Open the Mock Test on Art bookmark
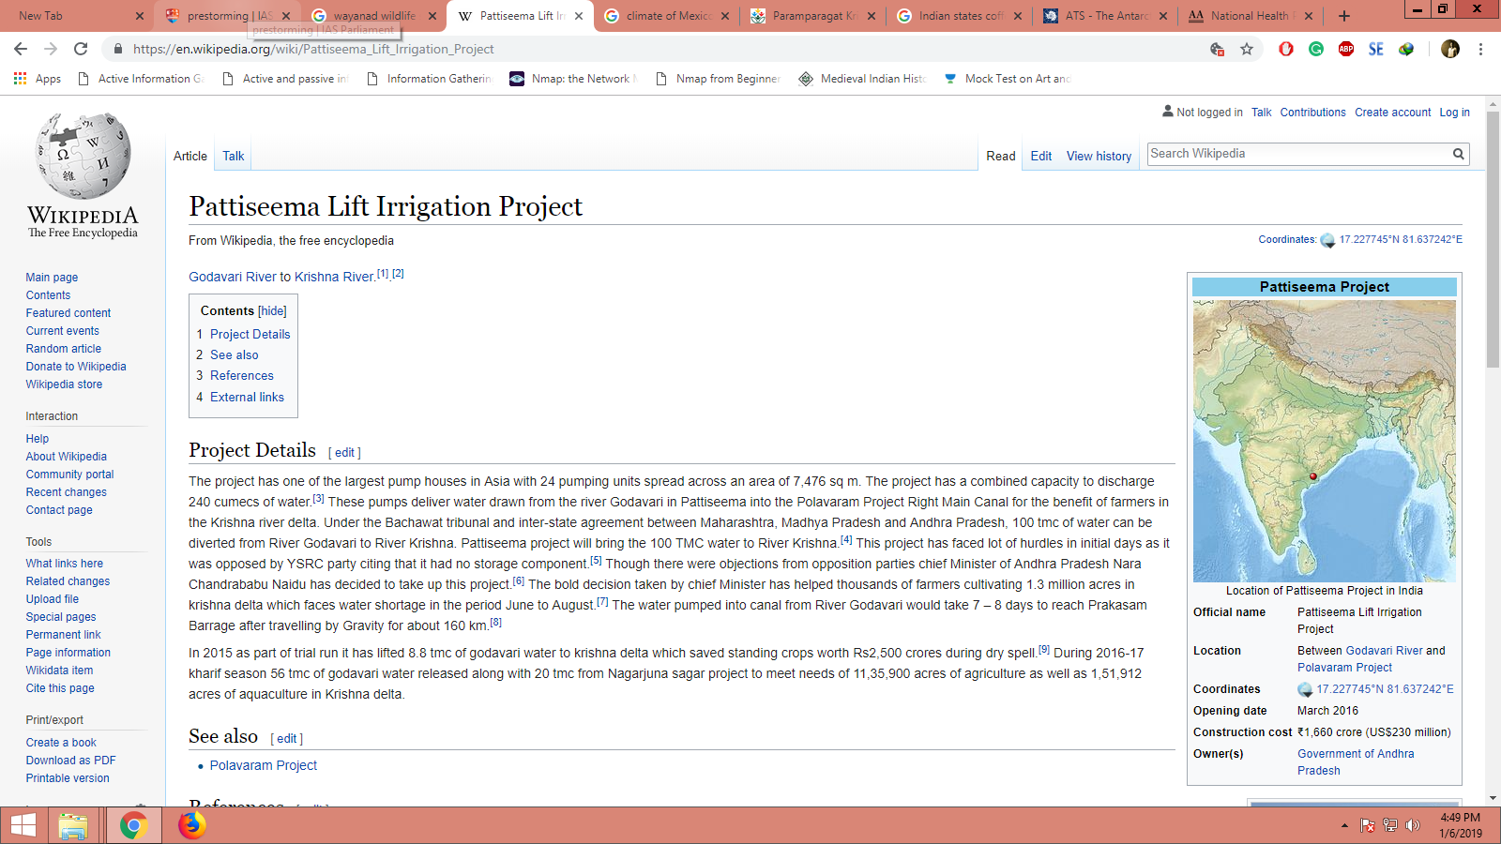The height and width of the screenshot is (844, 1501). click(1007, 79)
